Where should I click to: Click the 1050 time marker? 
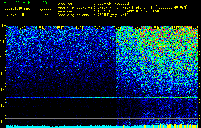pyautogui.click(x=194, y=28)
